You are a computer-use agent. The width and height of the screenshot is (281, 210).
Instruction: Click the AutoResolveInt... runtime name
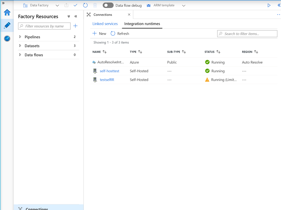[x=111, y=62]
